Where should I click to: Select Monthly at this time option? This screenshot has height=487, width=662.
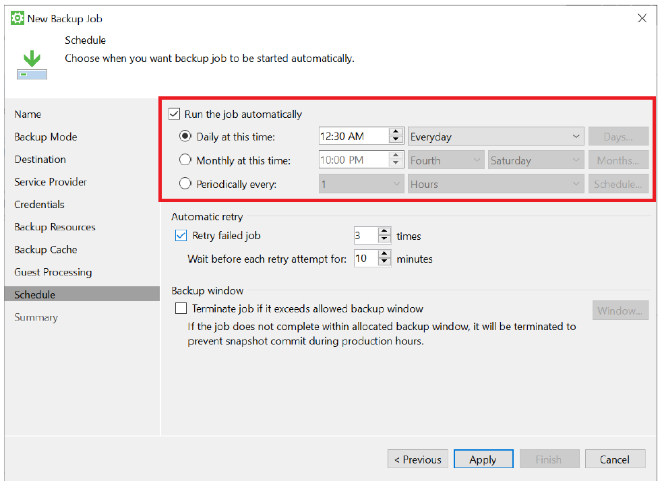pos(185,160)
